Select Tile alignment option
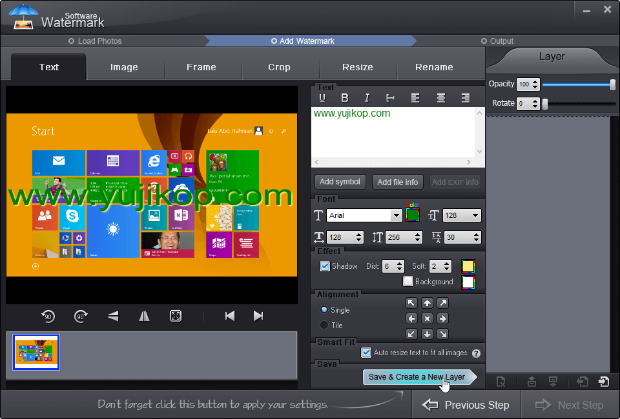 tap(324, 325)
